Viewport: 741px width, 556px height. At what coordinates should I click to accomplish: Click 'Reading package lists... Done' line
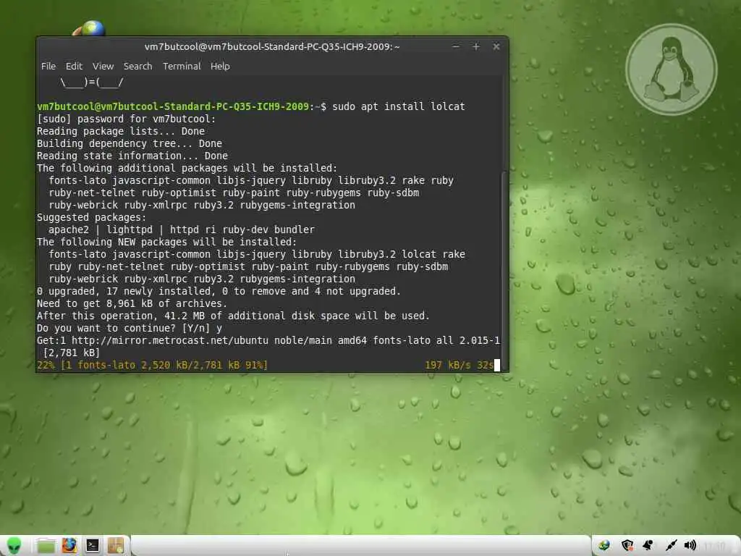(121, 131)
